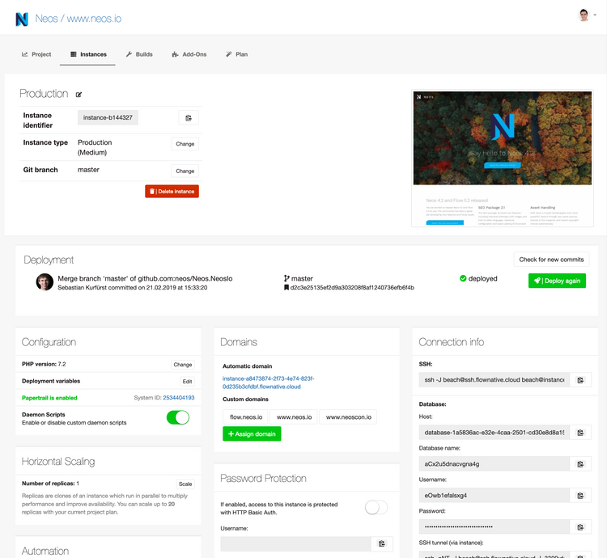Viewport: 607px width, 558px height.
Task: Click Check for new commits
Action: pos(551,260)
